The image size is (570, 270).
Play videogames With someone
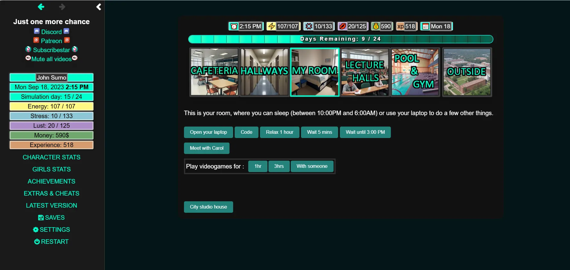tap(312, 166)
